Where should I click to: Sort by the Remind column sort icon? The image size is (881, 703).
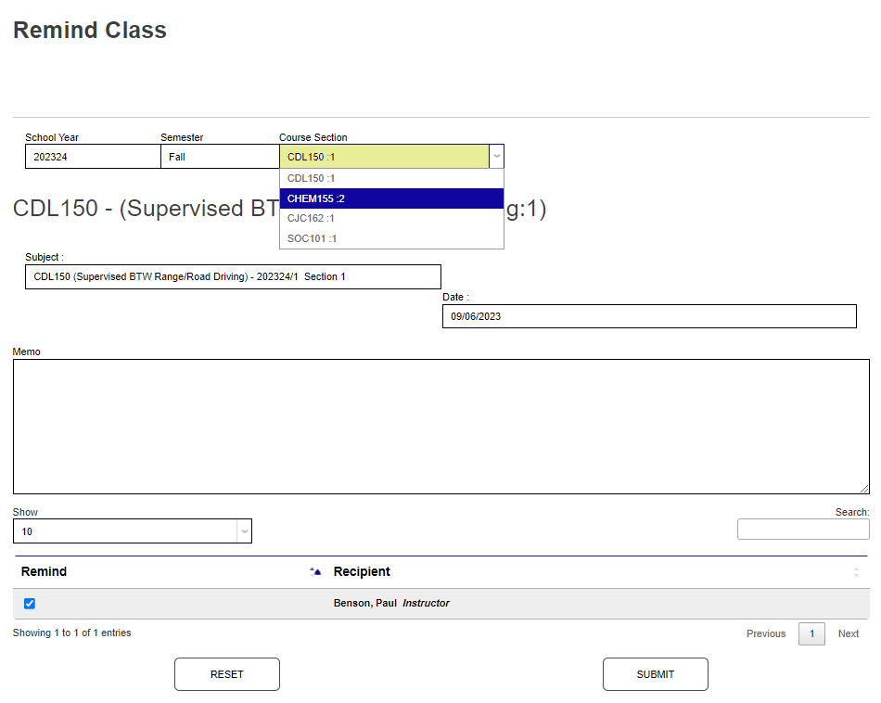[315, 571]
